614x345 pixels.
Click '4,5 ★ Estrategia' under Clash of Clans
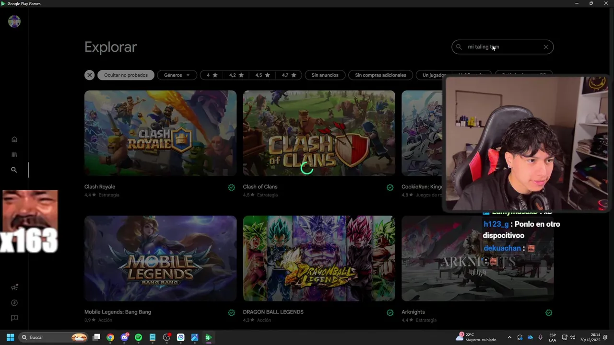coord(260,195)
